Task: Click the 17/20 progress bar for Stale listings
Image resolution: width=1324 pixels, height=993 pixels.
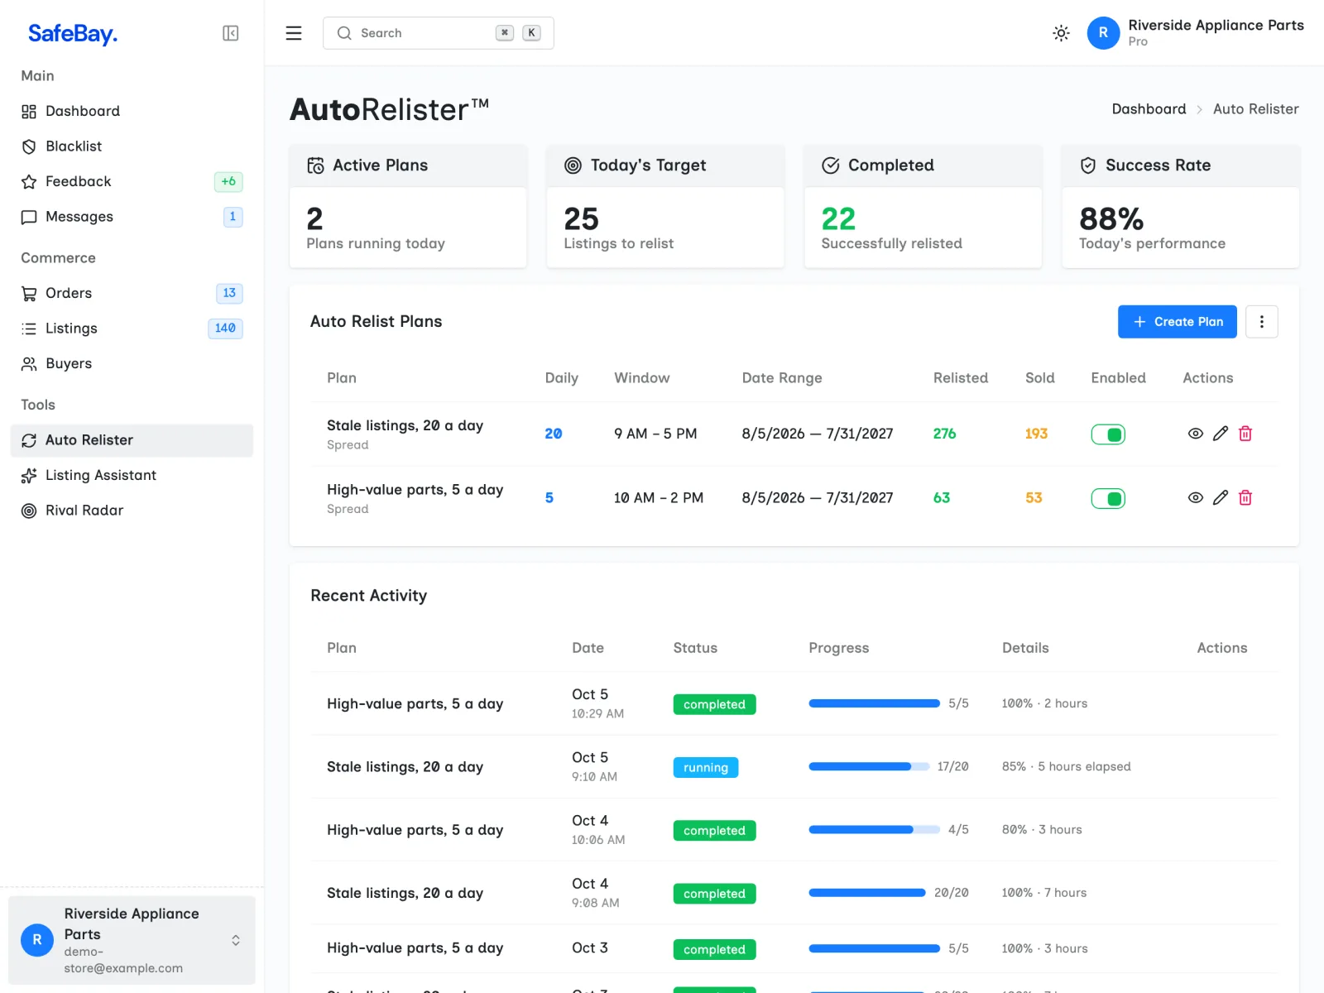Action: pos(868,766)
